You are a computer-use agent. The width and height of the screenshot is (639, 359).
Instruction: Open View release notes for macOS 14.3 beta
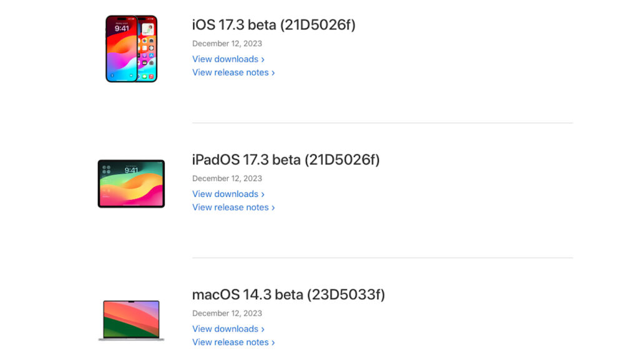tap(230, 342)
